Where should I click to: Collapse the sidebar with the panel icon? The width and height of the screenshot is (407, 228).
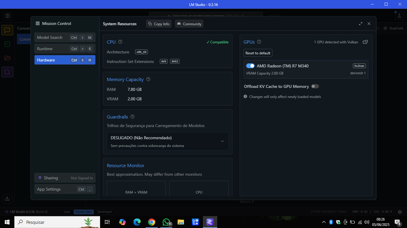pos(8,16)
